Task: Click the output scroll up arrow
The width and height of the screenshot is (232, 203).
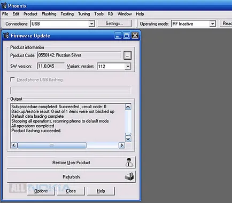Action: coord(128,107)
